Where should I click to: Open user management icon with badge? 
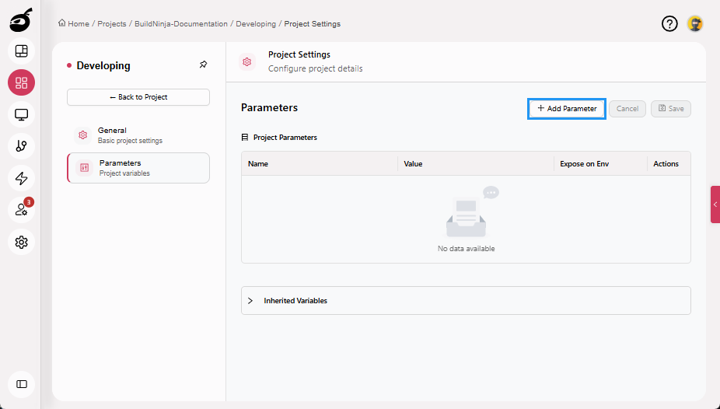pyautogui.click(x=21, y=210)
